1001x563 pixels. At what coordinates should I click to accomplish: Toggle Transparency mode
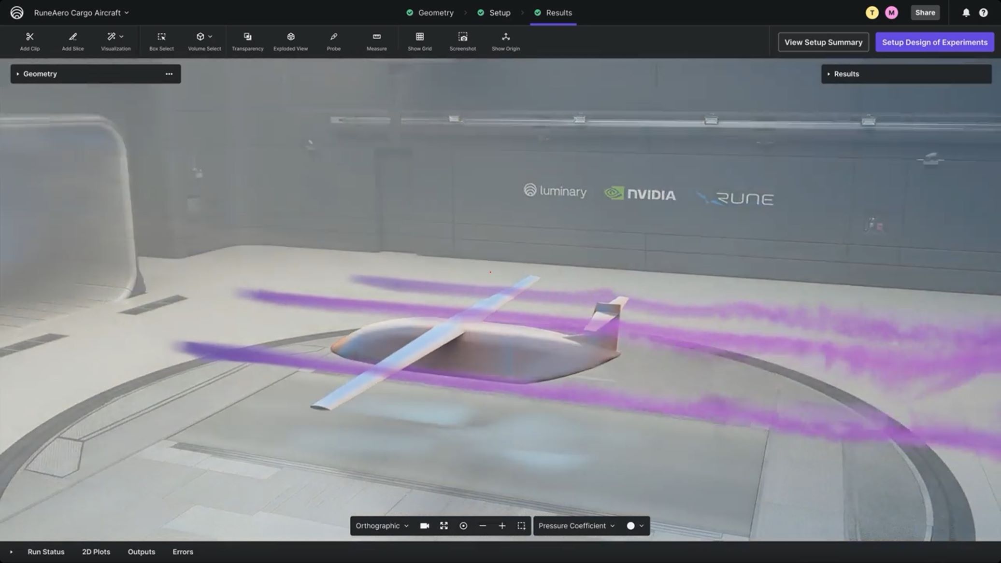pos(247,41)
